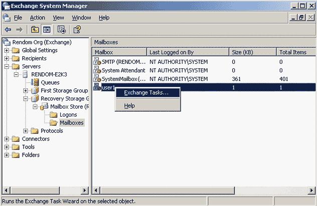The width and height of the screenshot is (317, 206).
Task: Click the Up One Level toolbar icon
Action: coord(35,30)
